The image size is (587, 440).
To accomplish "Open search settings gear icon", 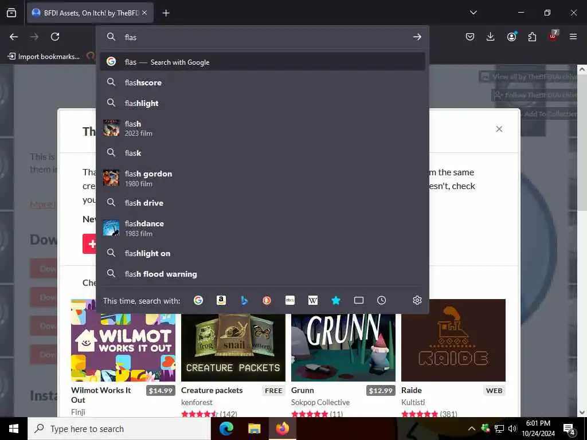I will [x=417, y=300].
